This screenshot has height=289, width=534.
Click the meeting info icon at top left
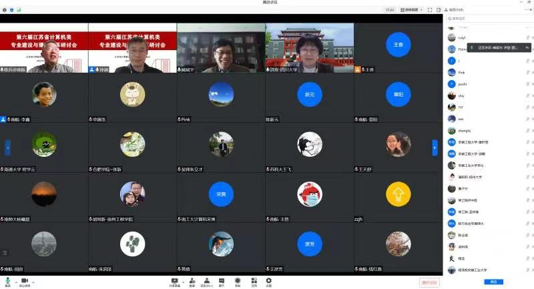click(5, 10)
